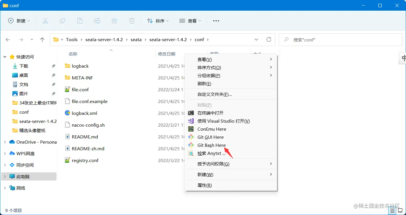406x215 pixels.
Task: Click the Cut scissors icon in toolbar
Action: [x=45, y=21]
